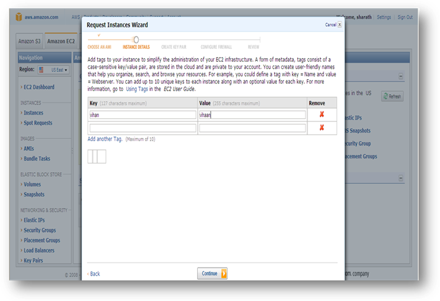Viewport: 440px width, 301px height.
Task: Click the EC2 User Guide text
Action: (x=178, y=89)
